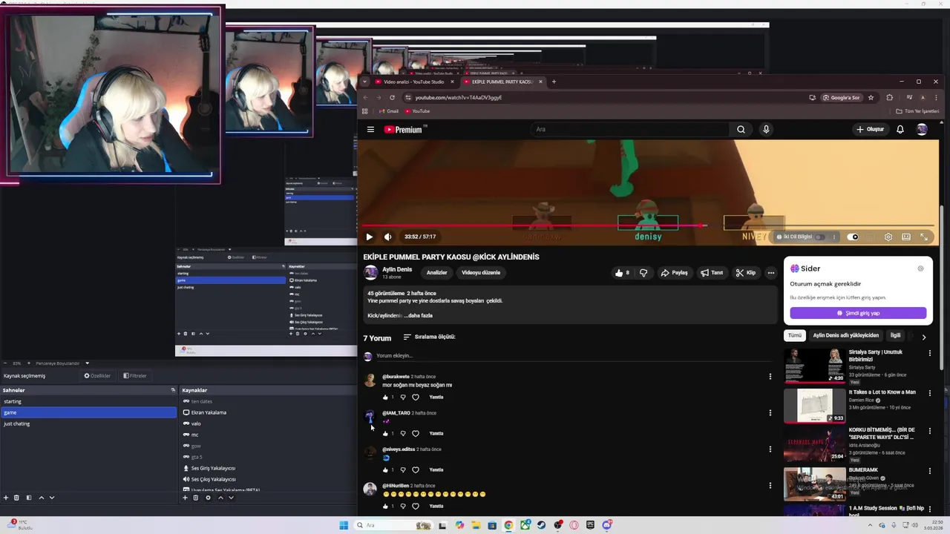This screenshot has height=534, width=950.
Task: Open Steam from the taskbar
Action: pyautogui.click(x=541, y=525)
